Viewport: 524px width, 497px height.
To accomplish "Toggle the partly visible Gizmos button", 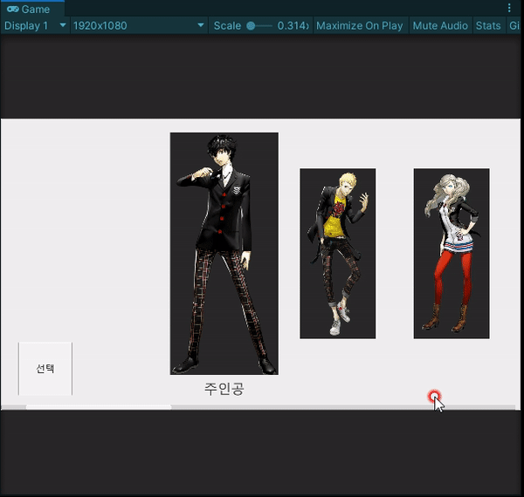I will [514, 25].
